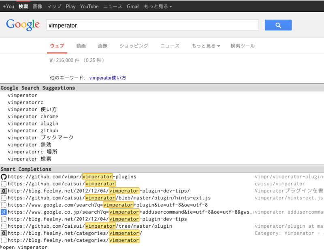Select suggestion 'vimperator 無効'
The height and width of the screenshot is (250, 324).
pyautogui.click(x=30, y=145)
